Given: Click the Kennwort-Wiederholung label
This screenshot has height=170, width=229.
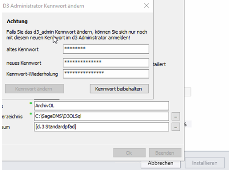Looking at the screenshot, I should pyautogui.click(x=32, y=74).
